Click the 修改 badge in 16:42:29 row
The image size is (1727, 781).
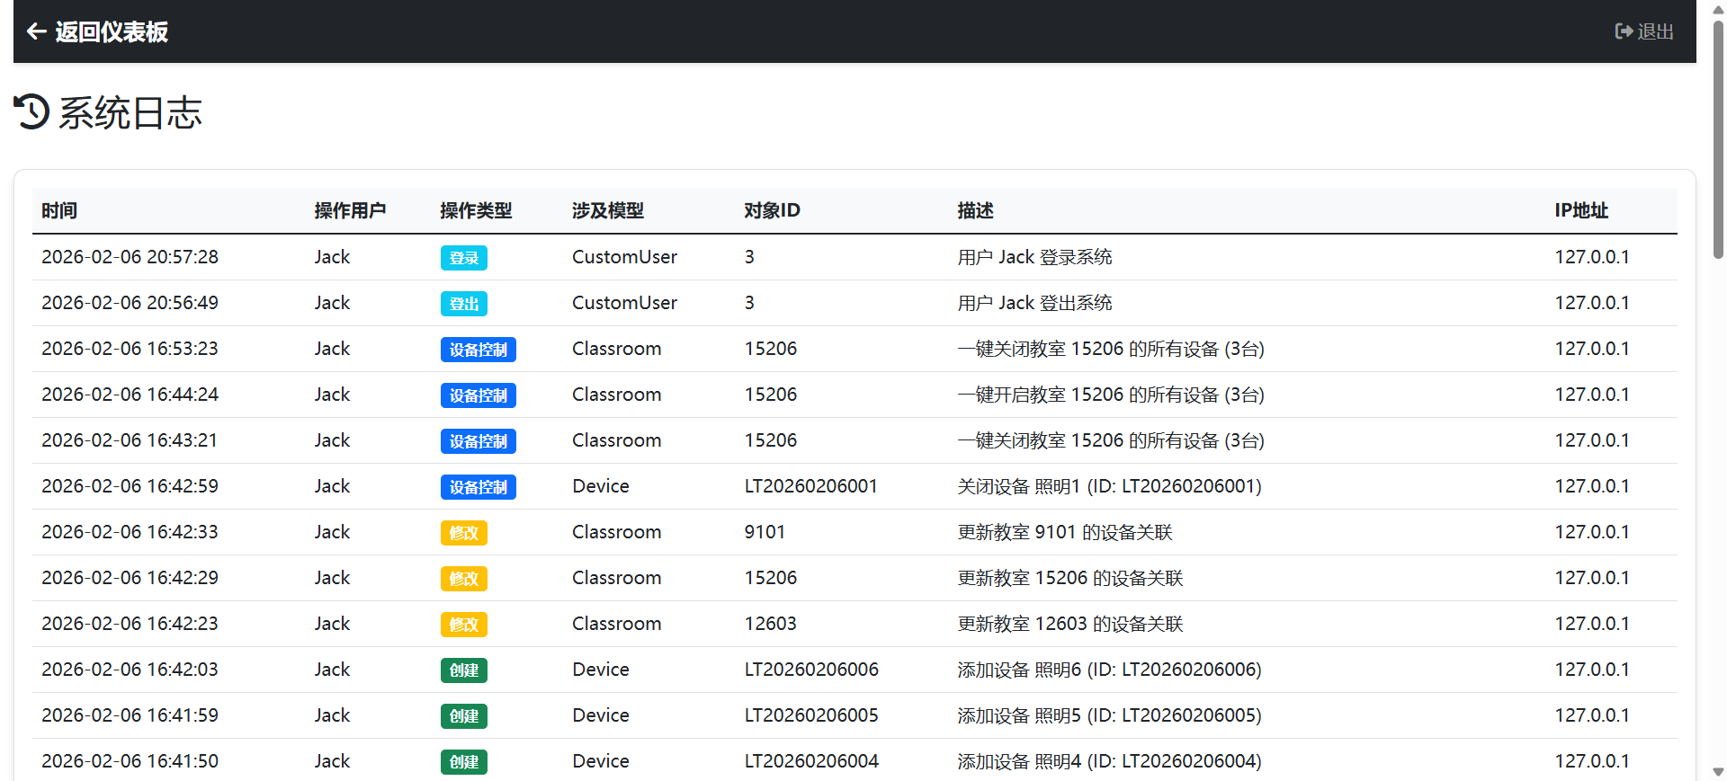(x=464, y=579)
